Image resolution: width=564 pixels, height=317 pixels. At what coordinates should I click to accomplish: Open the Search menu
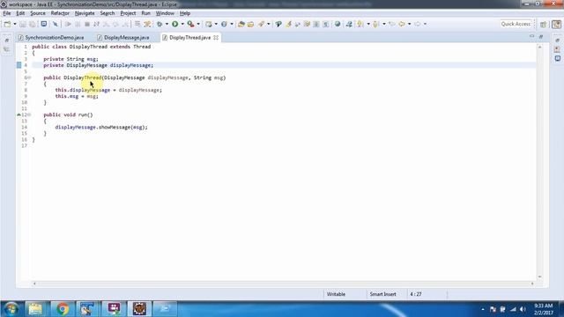click(x=108, y=13)
